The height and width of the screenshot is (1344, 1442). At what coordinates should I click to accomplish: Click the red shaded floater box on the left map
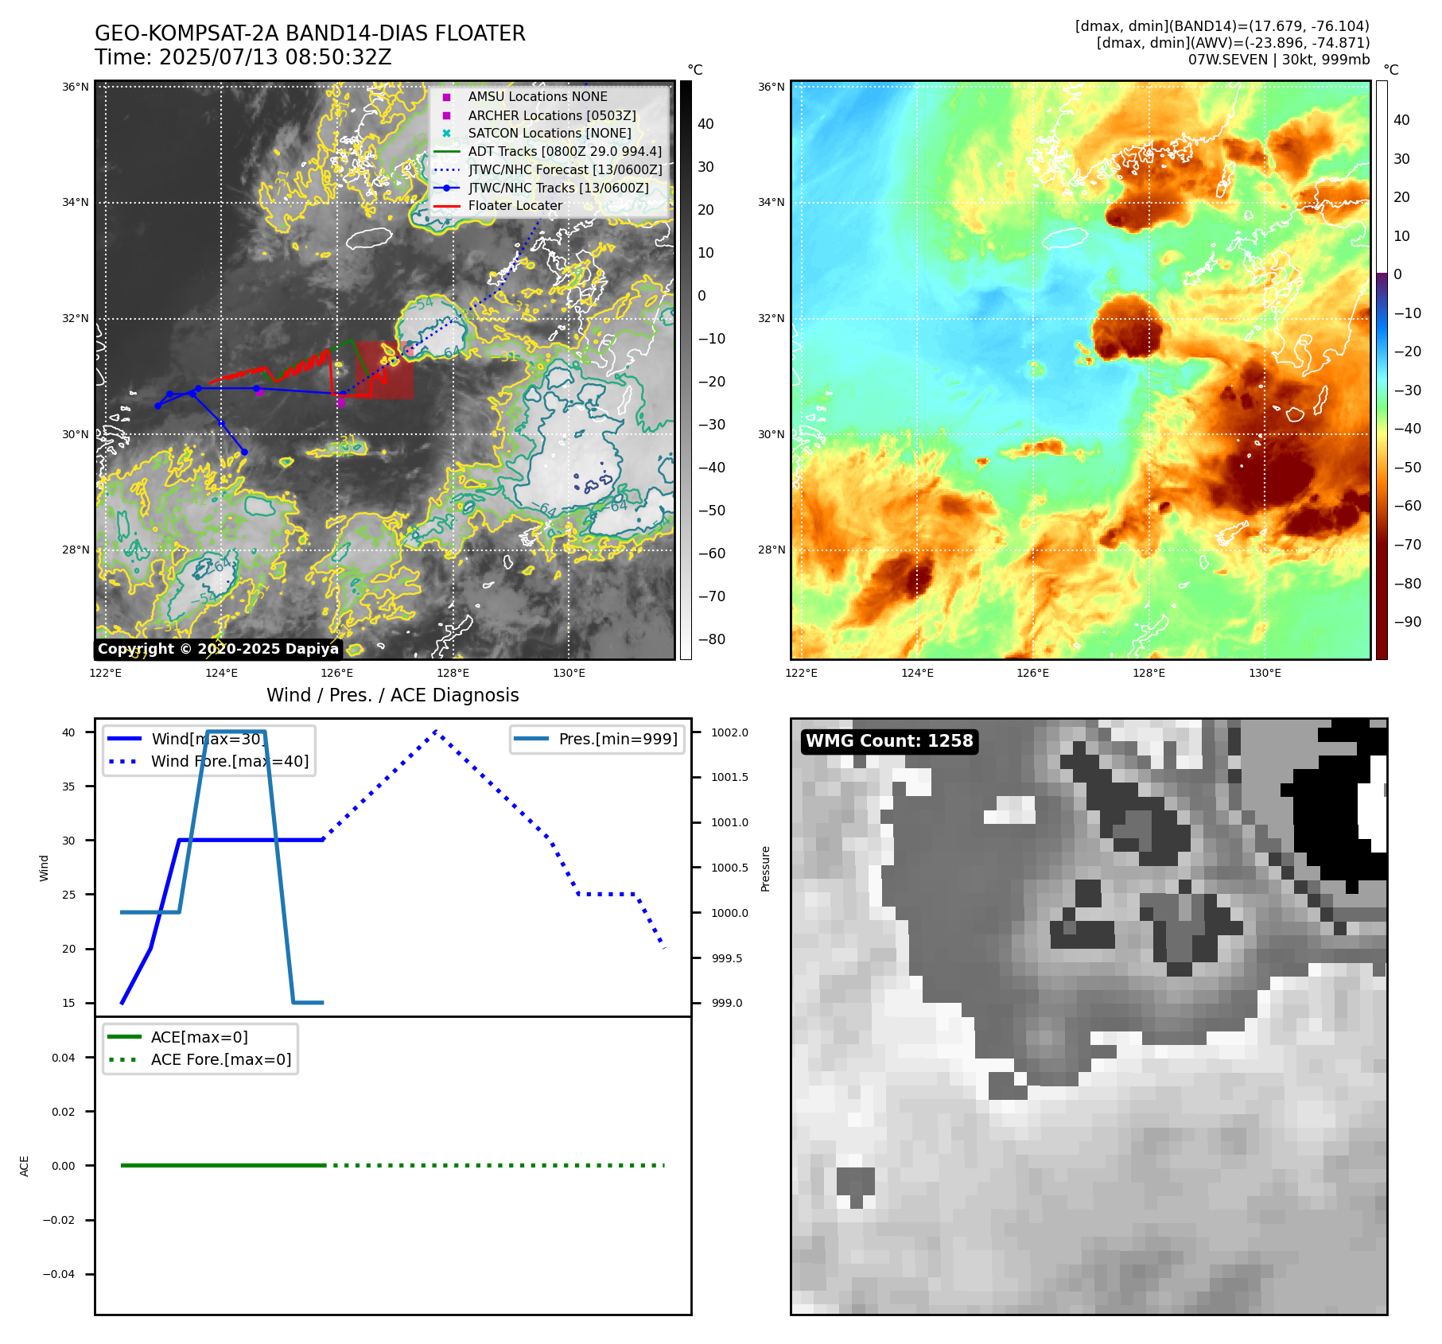tap(385, 370)
